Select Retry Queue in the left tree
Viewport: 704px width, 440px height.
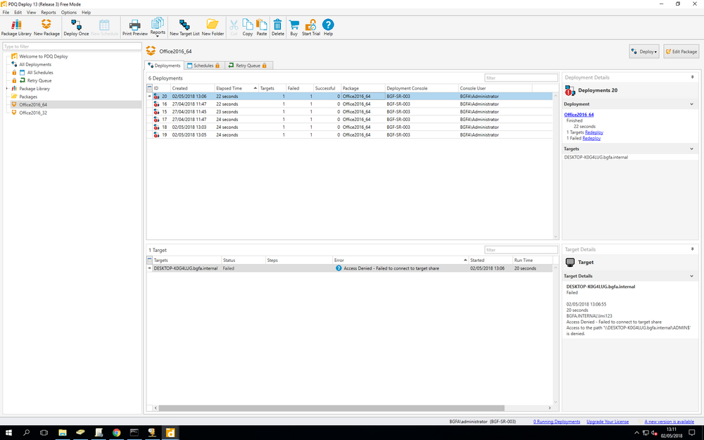[39, 81]
